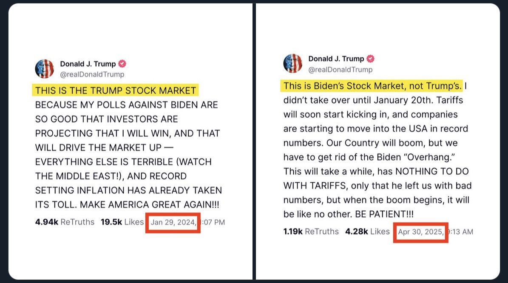
Task: Click the left post's profile avatar
Action: [x=44, y=69]
